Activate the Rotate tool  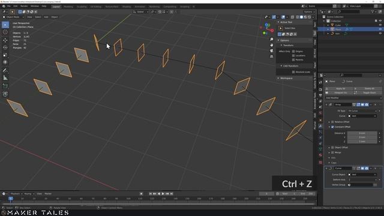[x=5, y=47]
